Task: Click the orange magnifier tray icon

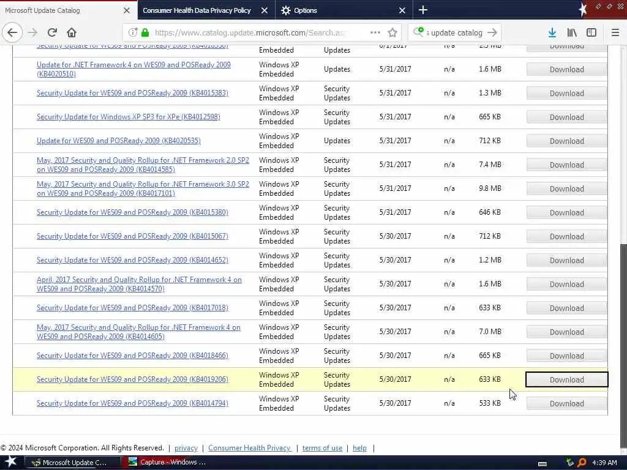Action: pyautogui.click(x=582, y=463)
